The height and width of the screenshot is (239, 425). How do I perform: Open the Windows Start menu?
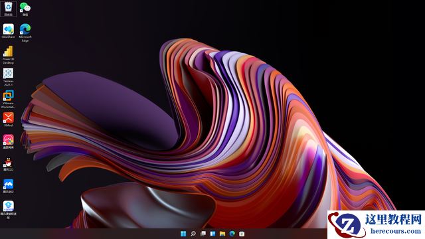[x=183, y=234]
